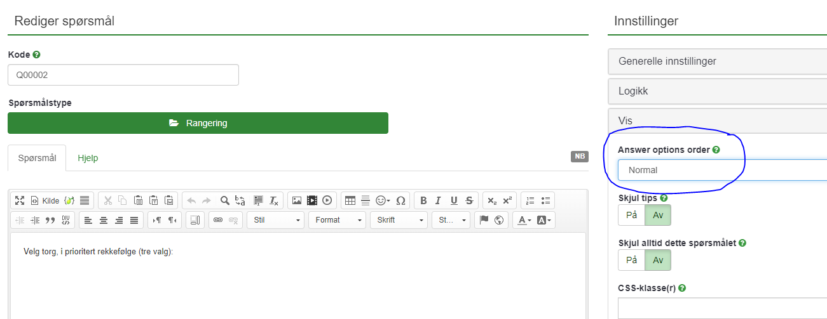Copy selection using the copy icon
This screenshot has width=827, height=319.
pos(123,200)
